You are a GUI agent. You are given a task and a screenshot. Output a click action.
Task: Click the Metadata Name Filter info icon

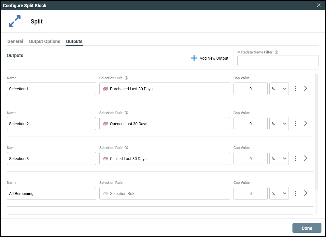[276, 52]
